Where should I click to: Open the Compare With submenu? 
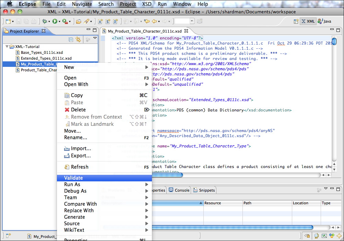(x=104, y=204)
